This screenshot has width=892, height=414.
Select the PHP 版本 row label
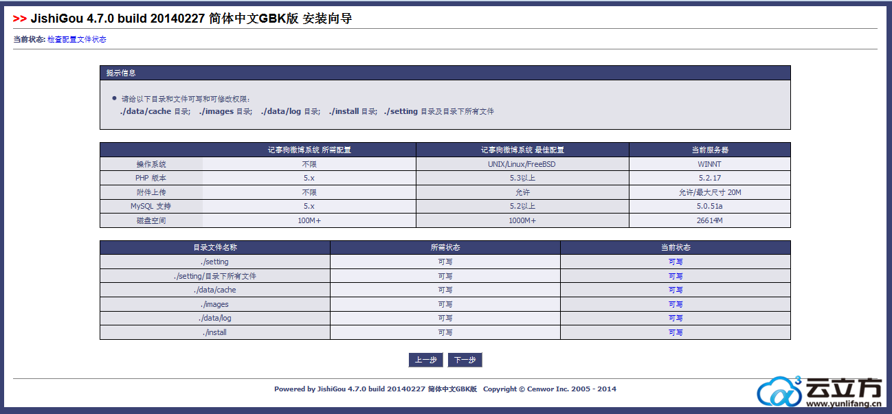click(x=151, y=178)
